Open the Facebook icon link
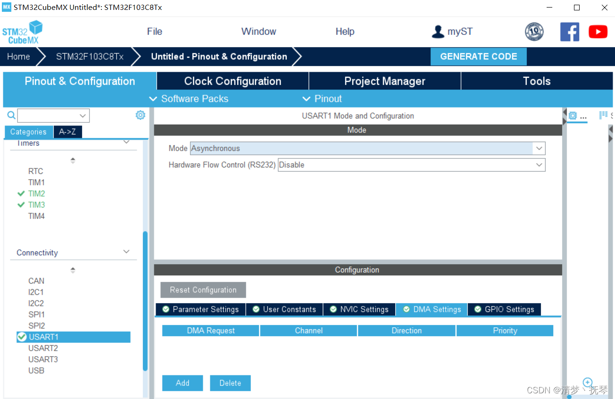 570,32
